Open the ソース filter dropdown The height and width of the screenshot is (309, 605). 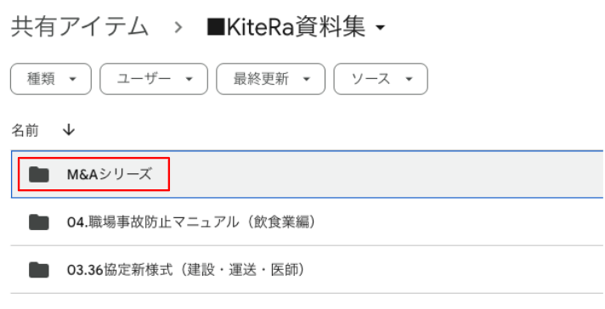click(381, 79)
